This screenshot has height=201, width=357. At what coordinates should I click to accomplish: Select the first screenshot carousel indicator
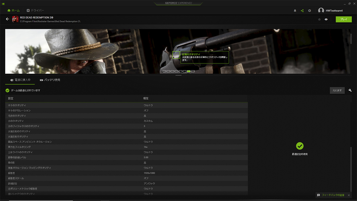click(x=164, y=71)
